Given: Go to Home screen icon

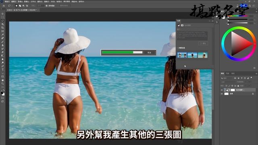Looking at the screenshot, I should 4,6.
